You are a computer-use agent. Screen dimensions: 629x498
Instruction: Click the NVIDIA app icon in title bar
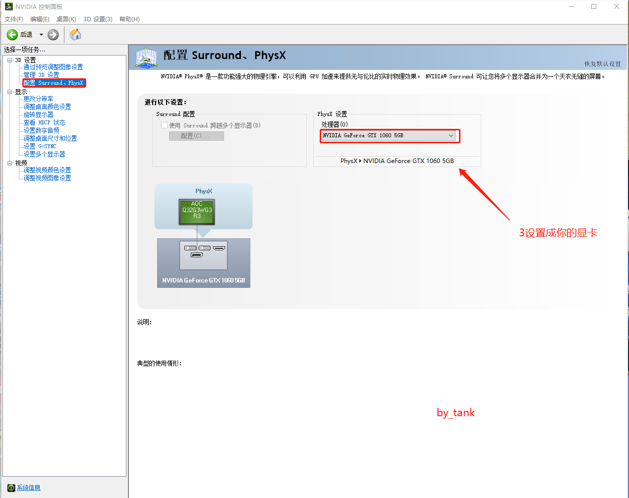pos(8,6)
